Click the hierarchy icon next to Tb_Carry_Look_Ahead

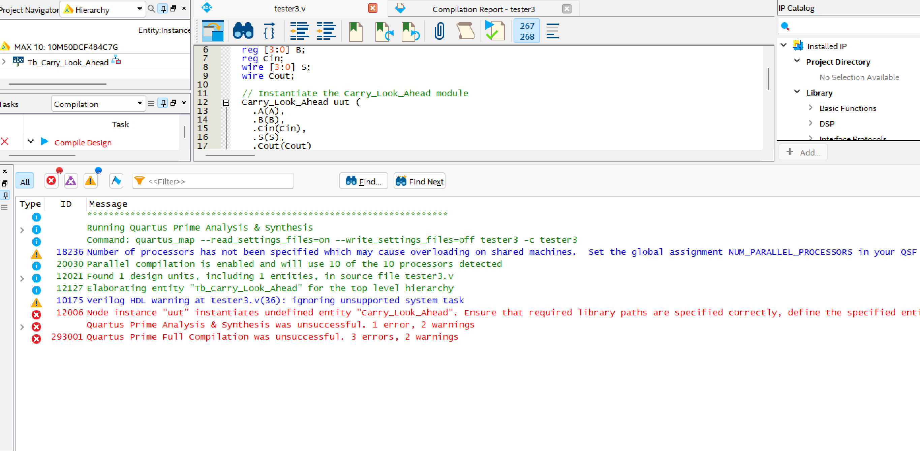point(116,60)
